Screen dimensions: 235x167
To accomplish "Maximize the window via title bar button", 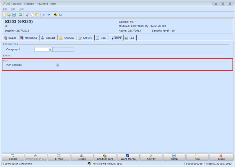I will tap(223, 4).
